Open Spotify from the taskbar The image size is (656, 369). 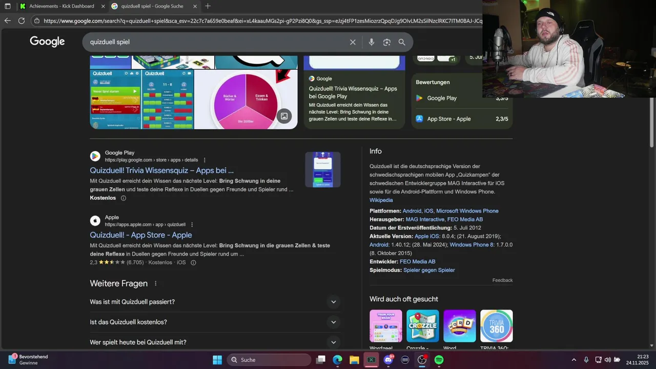[439, 360]
